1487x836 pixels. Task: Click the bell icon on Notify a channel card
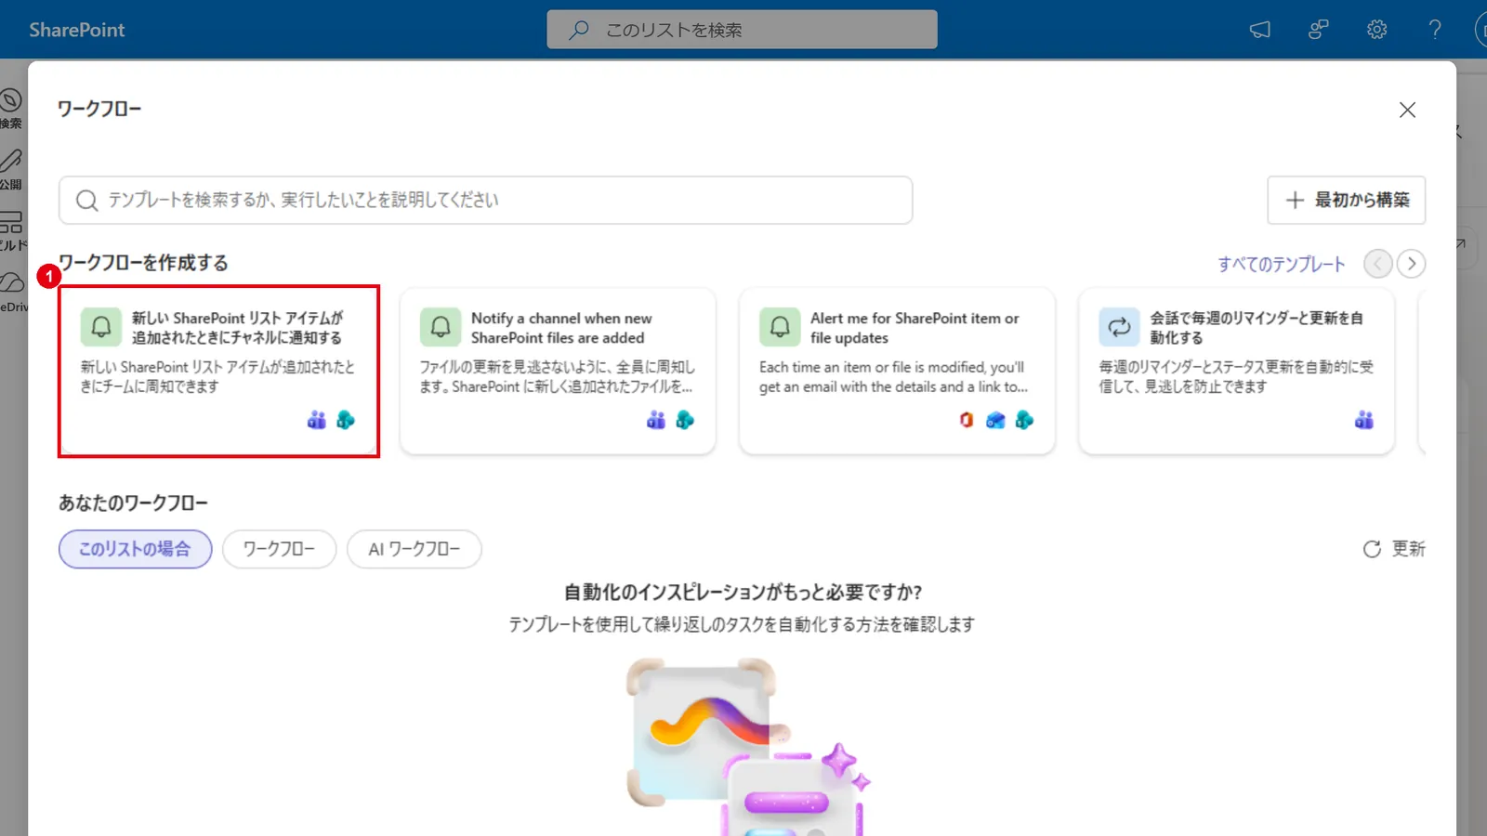tap(441, 327)
